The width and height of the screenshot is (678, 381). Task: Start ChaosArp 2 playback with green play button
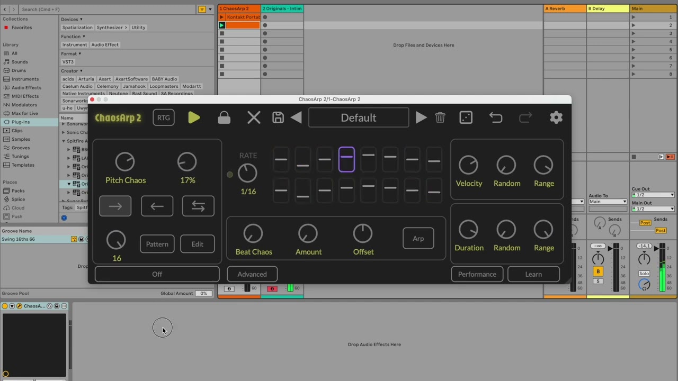(194, 117)
